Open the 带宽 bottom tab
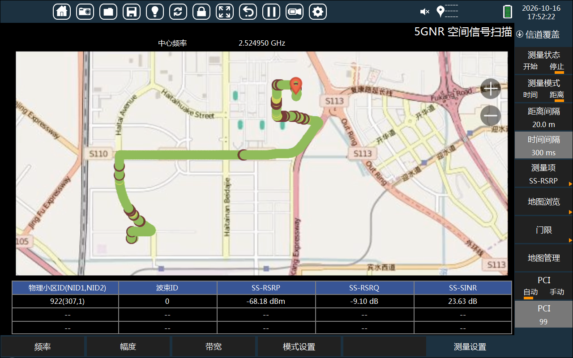The height and width of the screenshot is (358, 573). (214, 347)
